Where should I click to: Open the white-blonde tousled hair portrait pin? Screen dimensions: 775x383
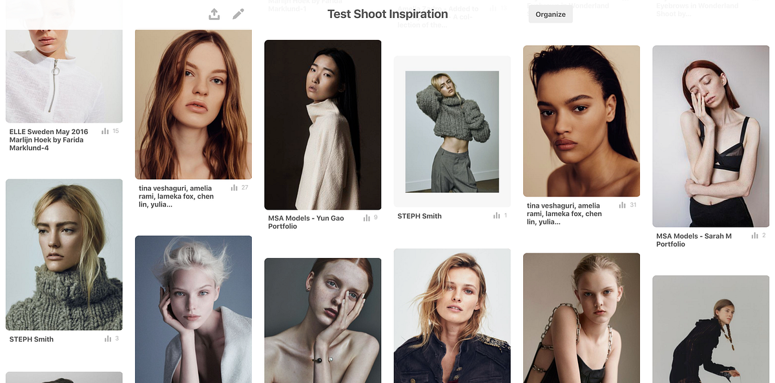coord(193,309)
